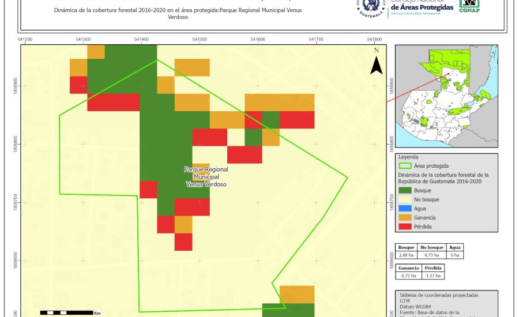Viewport: 519px width, 317px height.
Task: Click the Guatemala government seal emblem
Action: [x=370, y=7]
